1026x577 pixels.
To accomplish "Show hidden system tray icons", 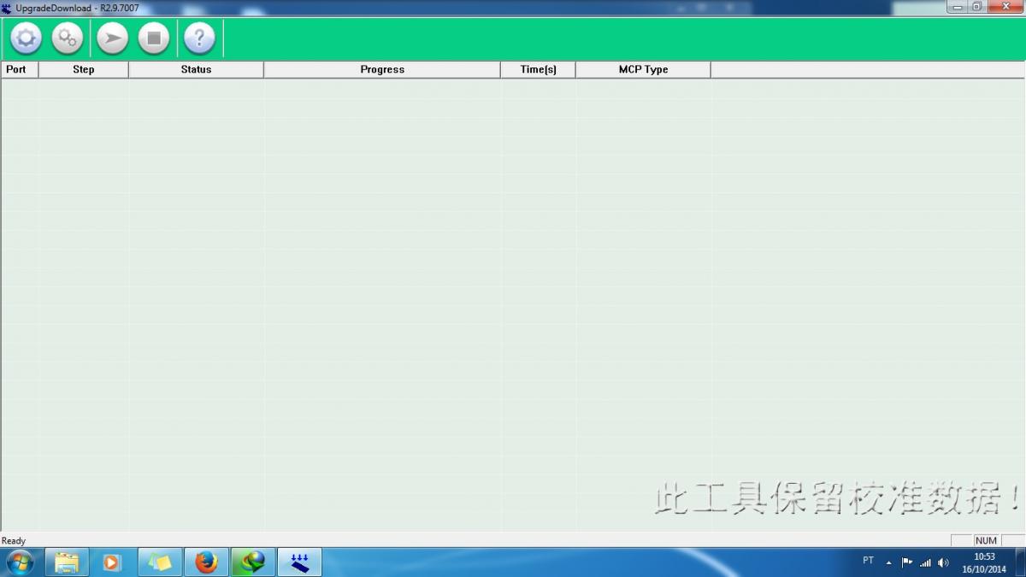I will coord(888,562).
